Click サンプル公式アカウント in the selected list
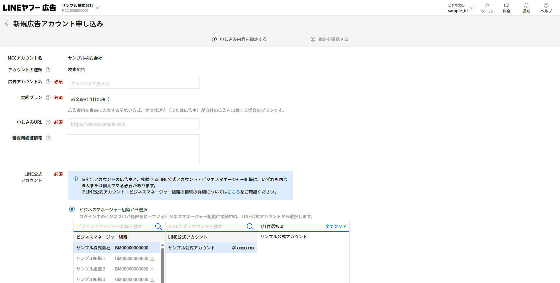The width and height of the screenshot is (560, 283). [x=284, y=237]
